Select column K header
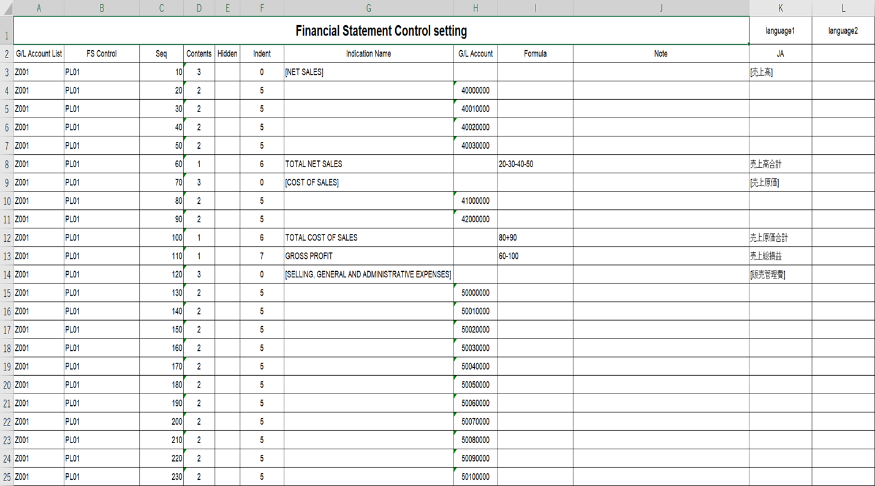The height and width of the screenshot is (486, 875). [x=780, y=8]
